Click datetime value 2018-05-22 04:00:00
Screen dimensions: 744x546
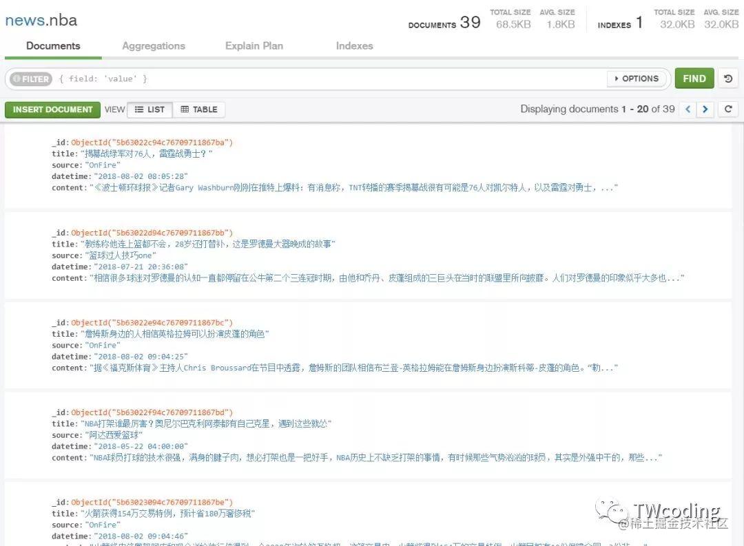(x=141, y=447)
